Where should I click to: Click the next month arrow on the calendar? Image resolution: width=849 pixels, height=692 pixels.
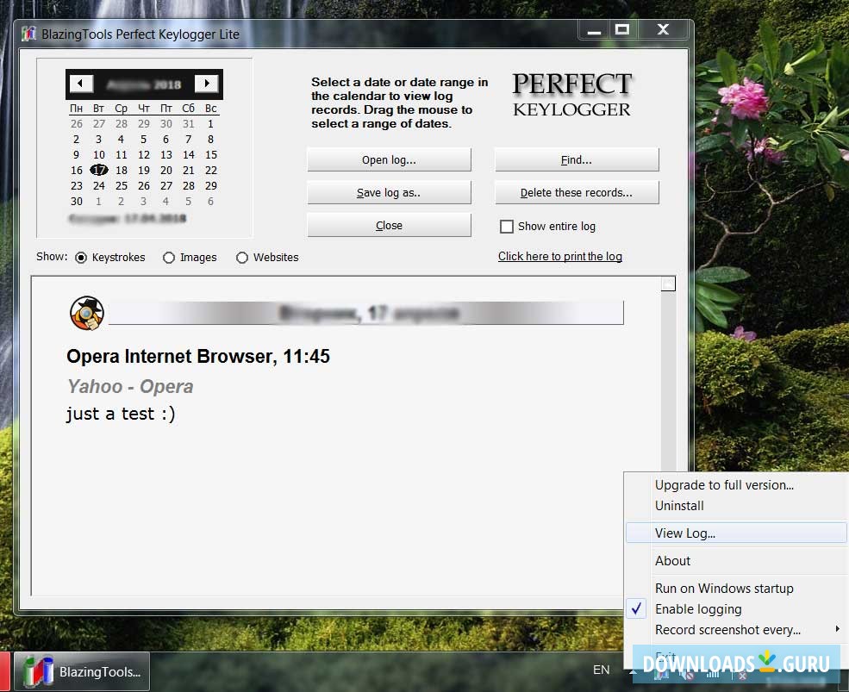click(x=206, y=84)
